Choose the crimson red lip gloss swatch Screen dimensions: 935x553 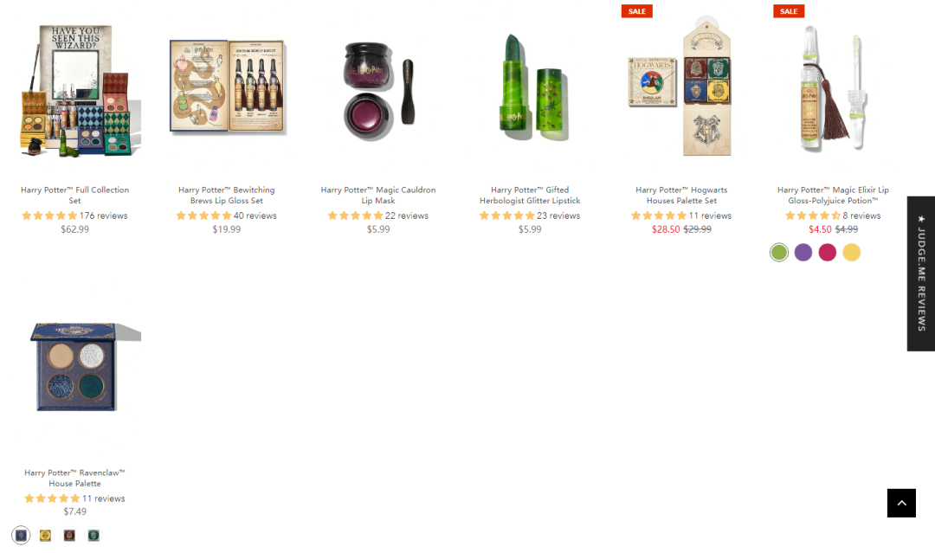[x=827, y=252]
